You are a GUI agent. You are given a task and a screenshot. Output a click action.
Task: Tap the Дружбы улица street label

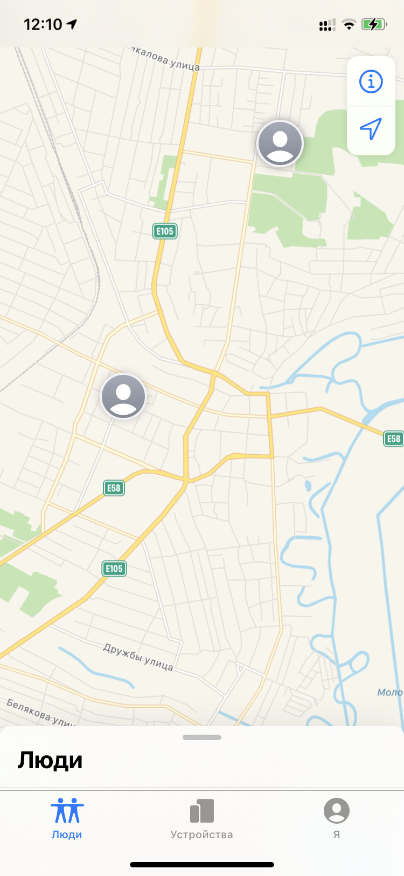pyautogui.click(x=138, y=657)
